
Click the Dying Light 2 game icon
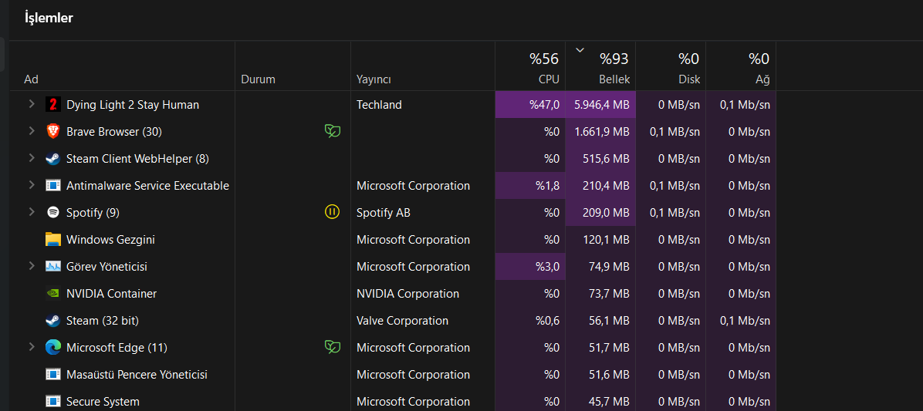coord(52,105)
